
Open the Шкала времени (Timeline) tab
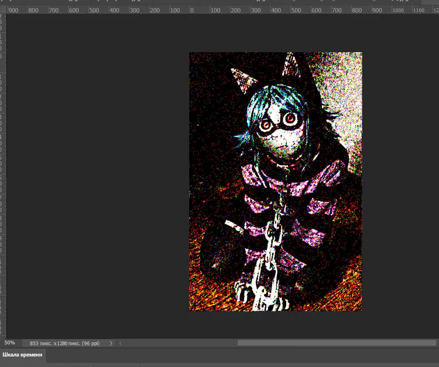22,355
